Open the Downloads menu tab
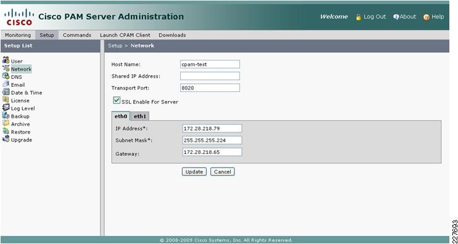This screenshot has width=458, height=244. tap(172, 35)
